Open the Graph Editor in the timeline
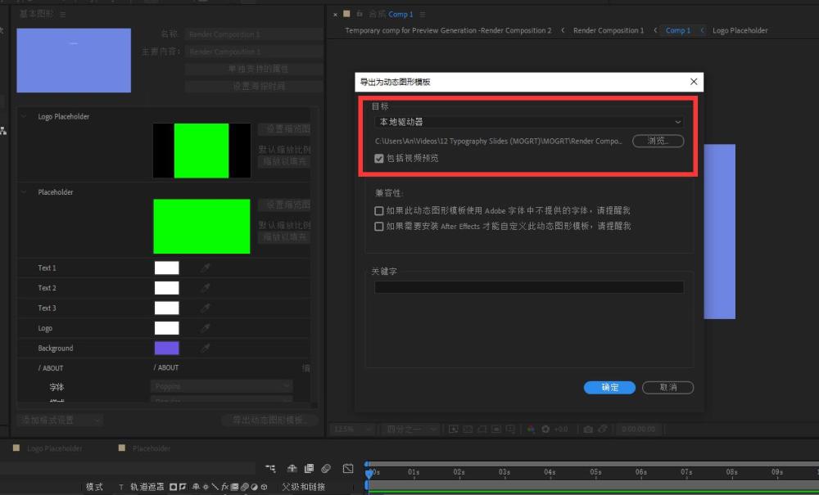The height and width of the screenshot is (495, 819). tap(348, 468)
